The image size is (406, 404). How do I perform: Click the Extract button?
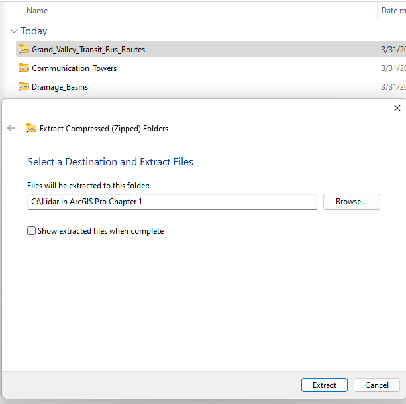point(325,385)
